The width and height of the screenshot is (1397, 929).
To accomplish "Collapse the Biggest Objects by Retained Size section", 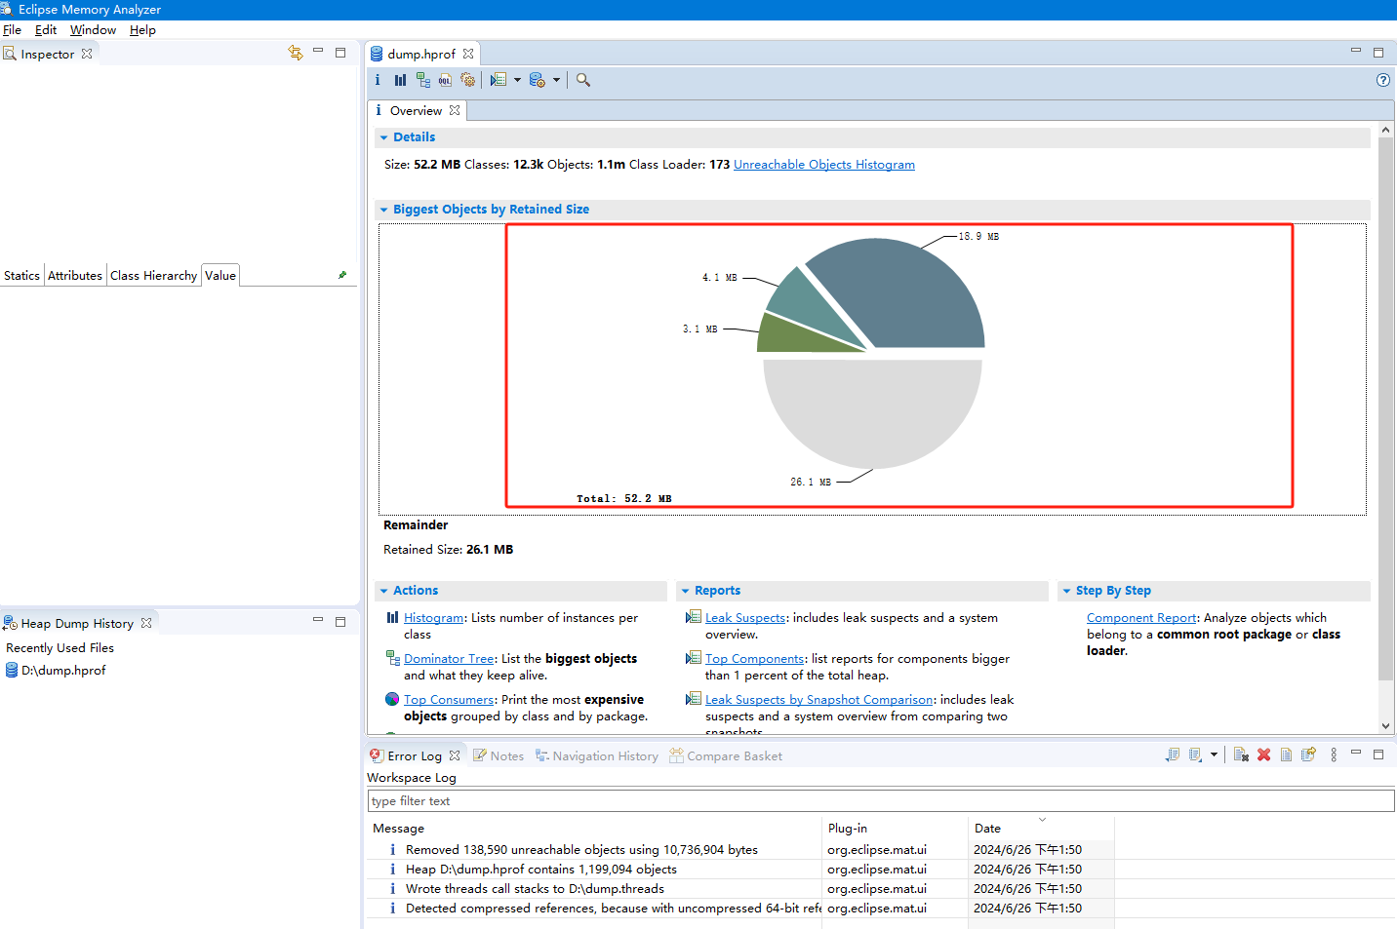I will [x=384, y=210].
